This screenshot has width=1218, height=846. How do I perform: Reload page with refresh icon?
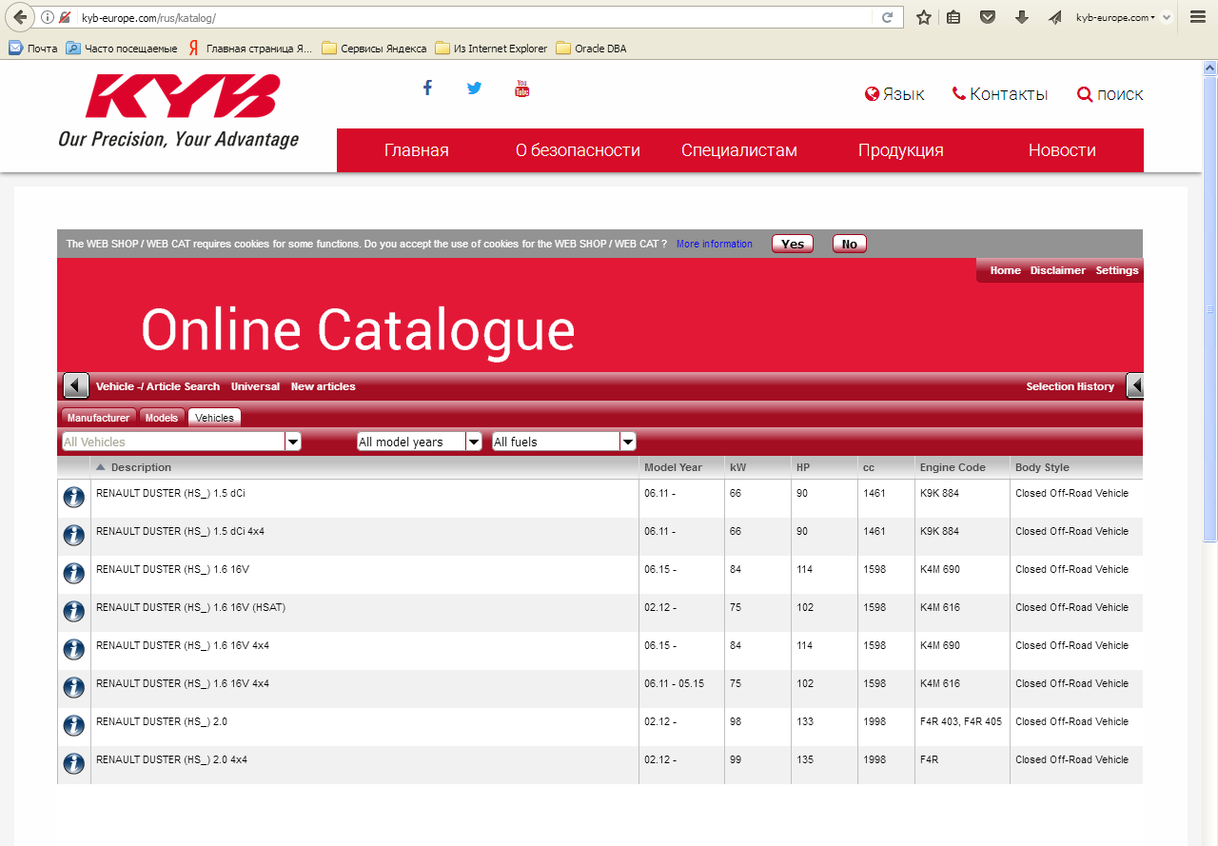point(887,17)
